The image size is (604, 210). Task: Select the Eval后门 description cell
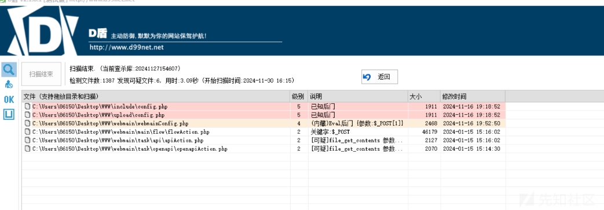[358, 123]
